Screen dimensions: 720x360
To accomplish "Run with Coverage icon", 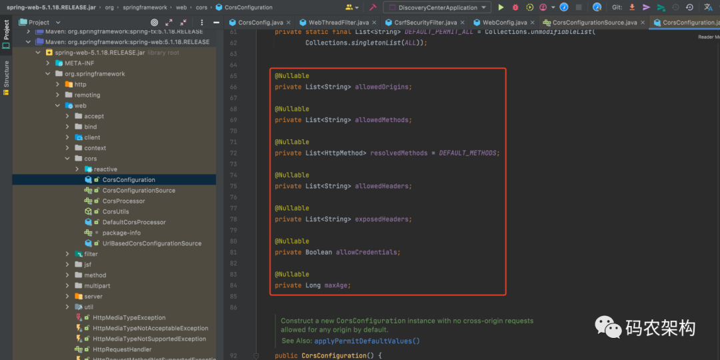I will pyautogui.click(x=529, y=7).
